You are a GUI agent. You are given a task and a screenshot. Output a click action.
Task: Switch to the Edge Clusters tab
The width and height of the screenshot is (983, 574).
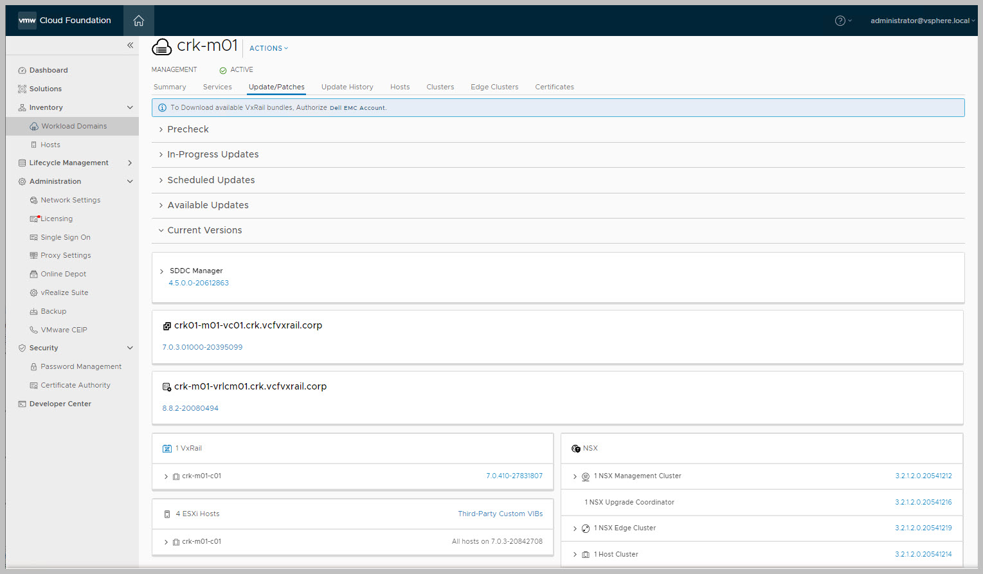(494, 87)
